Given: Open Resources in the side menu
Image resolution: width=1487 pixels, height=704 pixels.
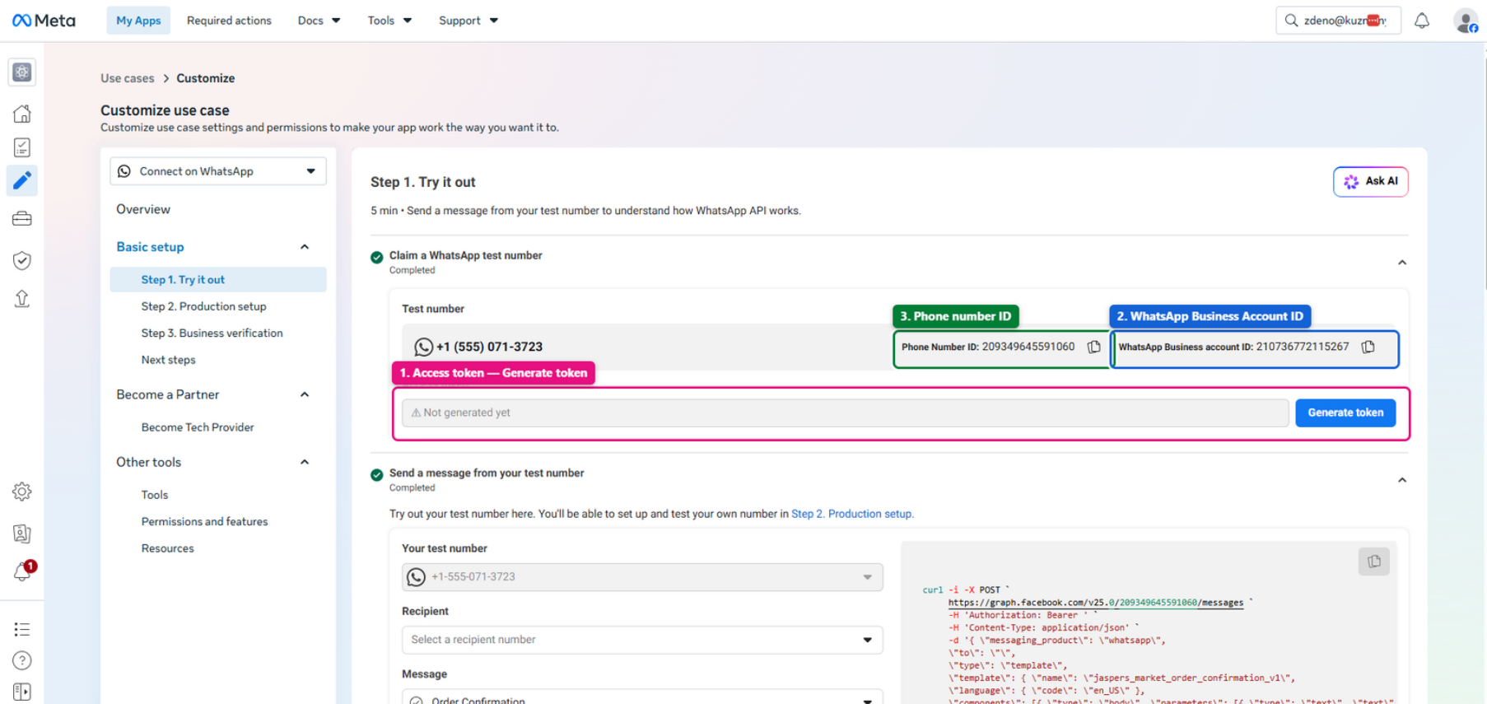Looking at the screenshot, I should (x=167, y=548).
